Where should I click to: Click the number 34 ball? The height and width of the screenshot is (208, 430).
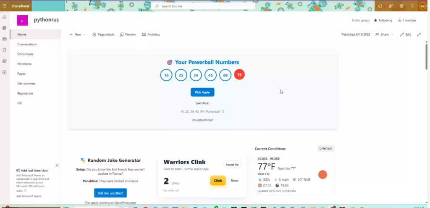pyautogui.click(x=196, y=75)
